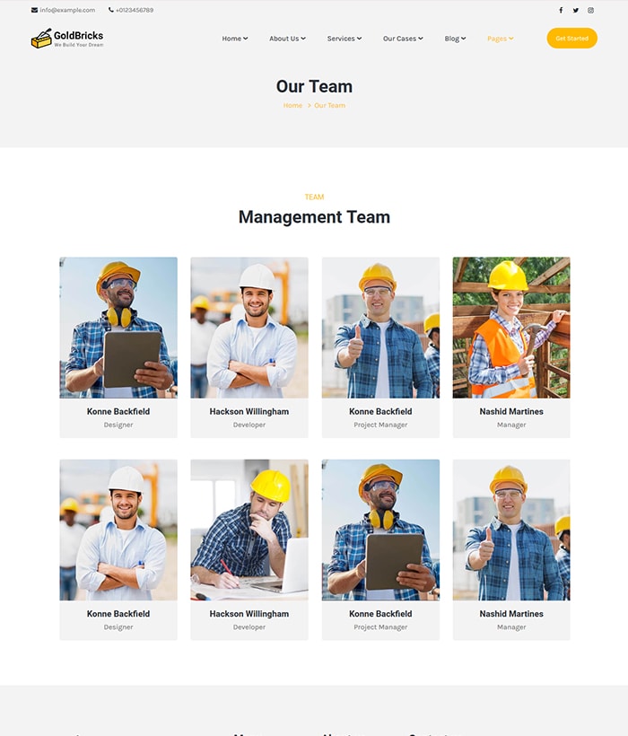The image size is (628, 736).
Task: Click the phone icon in top bar
Action: [111, 11]
